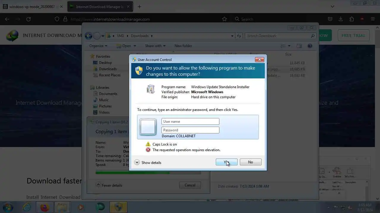The image size is (380, 213).
Task: Open a new browser tab
Action: [x=139, y=7]
